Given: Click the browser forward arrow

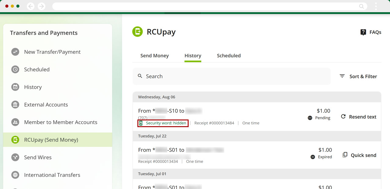Looking at the screenshot, I should (x=41, y=6).
